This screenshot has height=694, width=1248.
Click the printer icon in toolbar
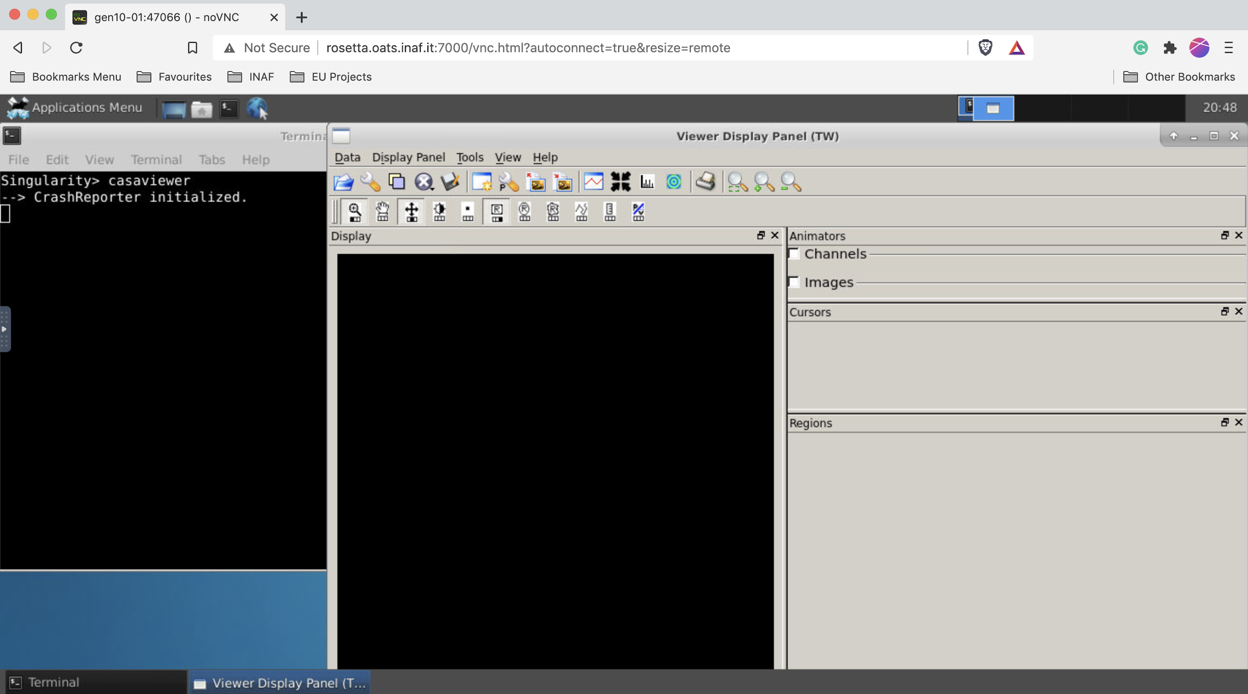coord(706,182)
